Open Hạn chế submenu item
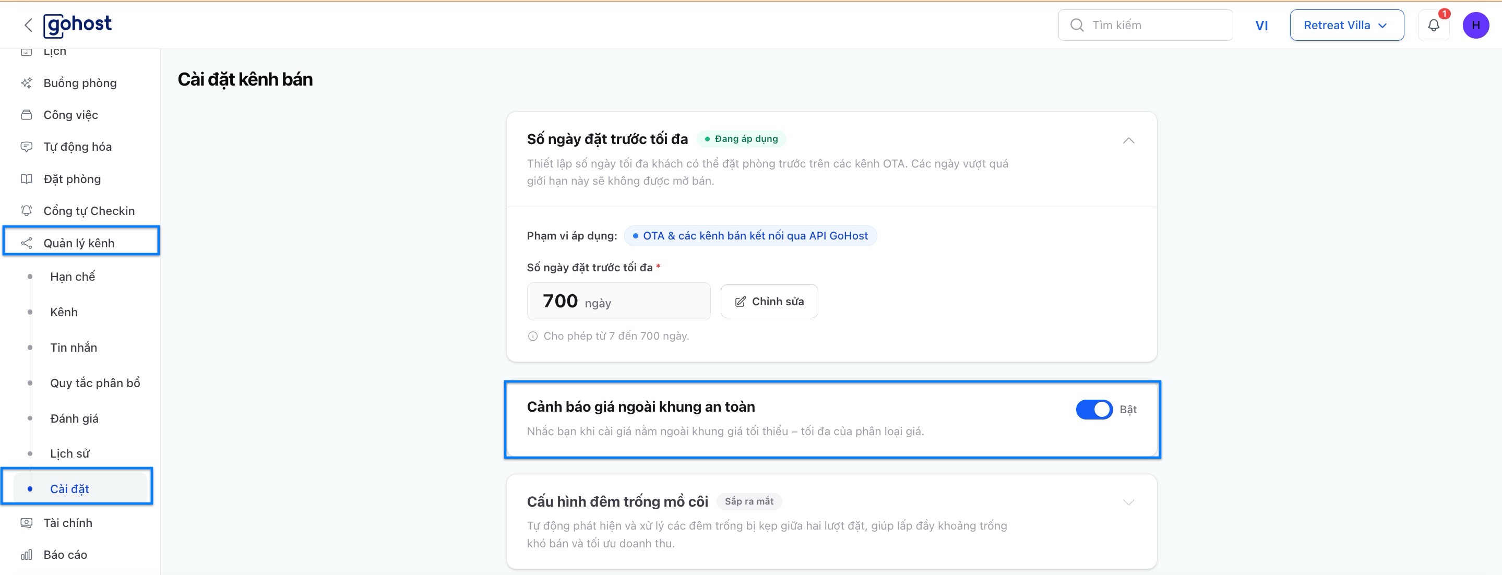Screen dimensions: 1502x575 click(73, 277)
